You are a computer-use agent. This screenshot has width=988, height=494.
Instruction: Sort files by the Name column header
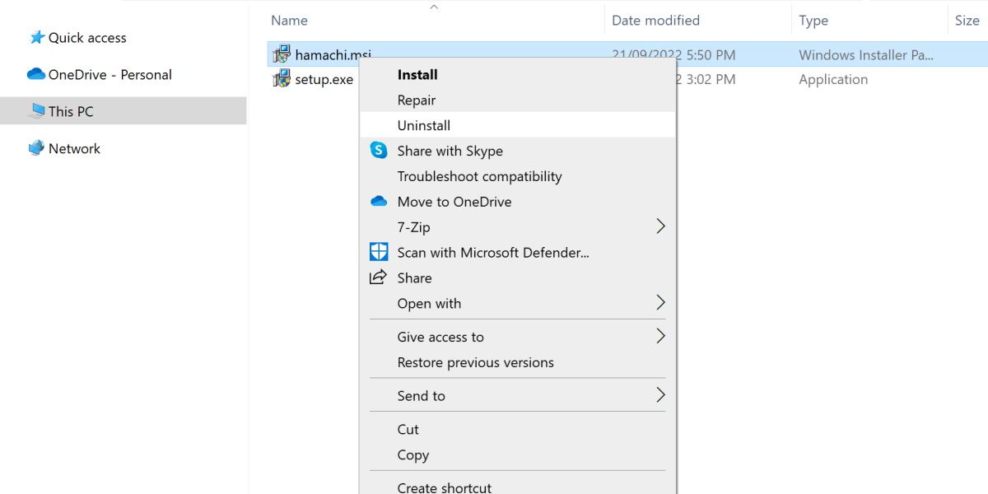click(x=289, y=21)
